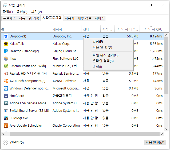Screen dimensions: 170x150
Task: Choose 파일 위치 열기(O) in context menu
Action: 108,55
